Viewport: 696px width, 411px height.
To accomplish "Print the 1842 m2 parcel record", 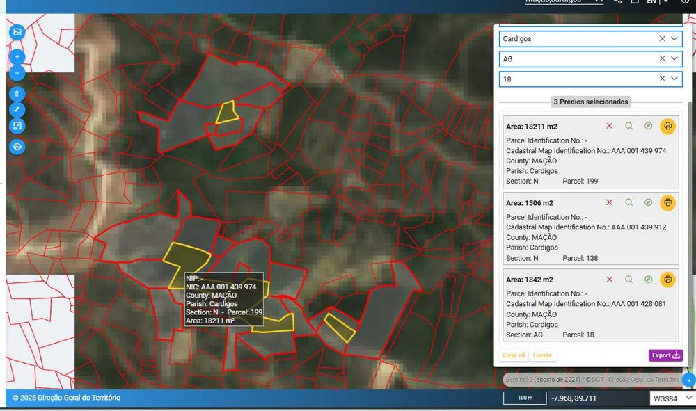I will pos(667,280).
